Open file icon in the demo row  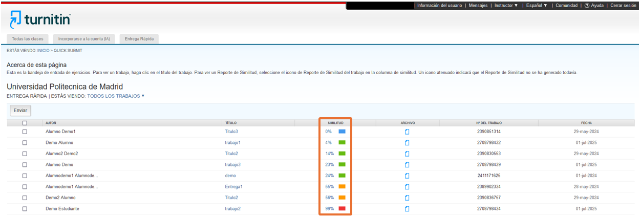coord(407,176)
